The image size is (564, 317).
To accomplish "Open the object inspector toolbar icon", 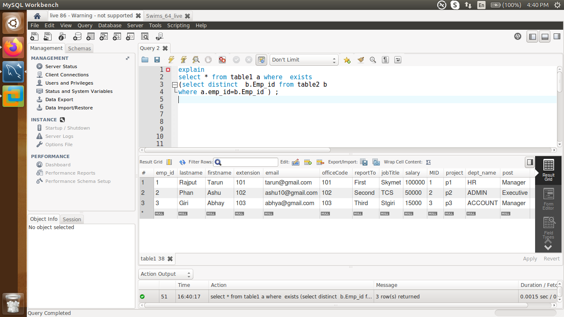I will pos(62,37).
